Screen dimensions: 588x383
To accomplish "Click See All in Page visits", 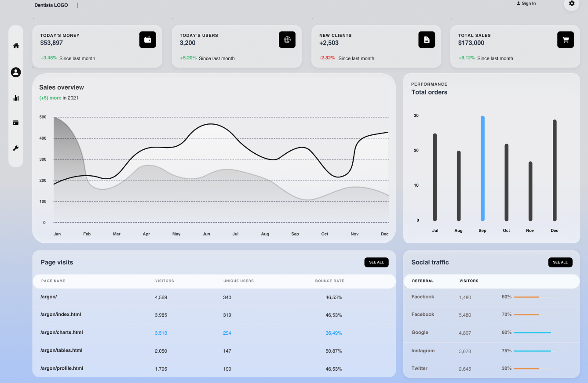I will (376, 262).
